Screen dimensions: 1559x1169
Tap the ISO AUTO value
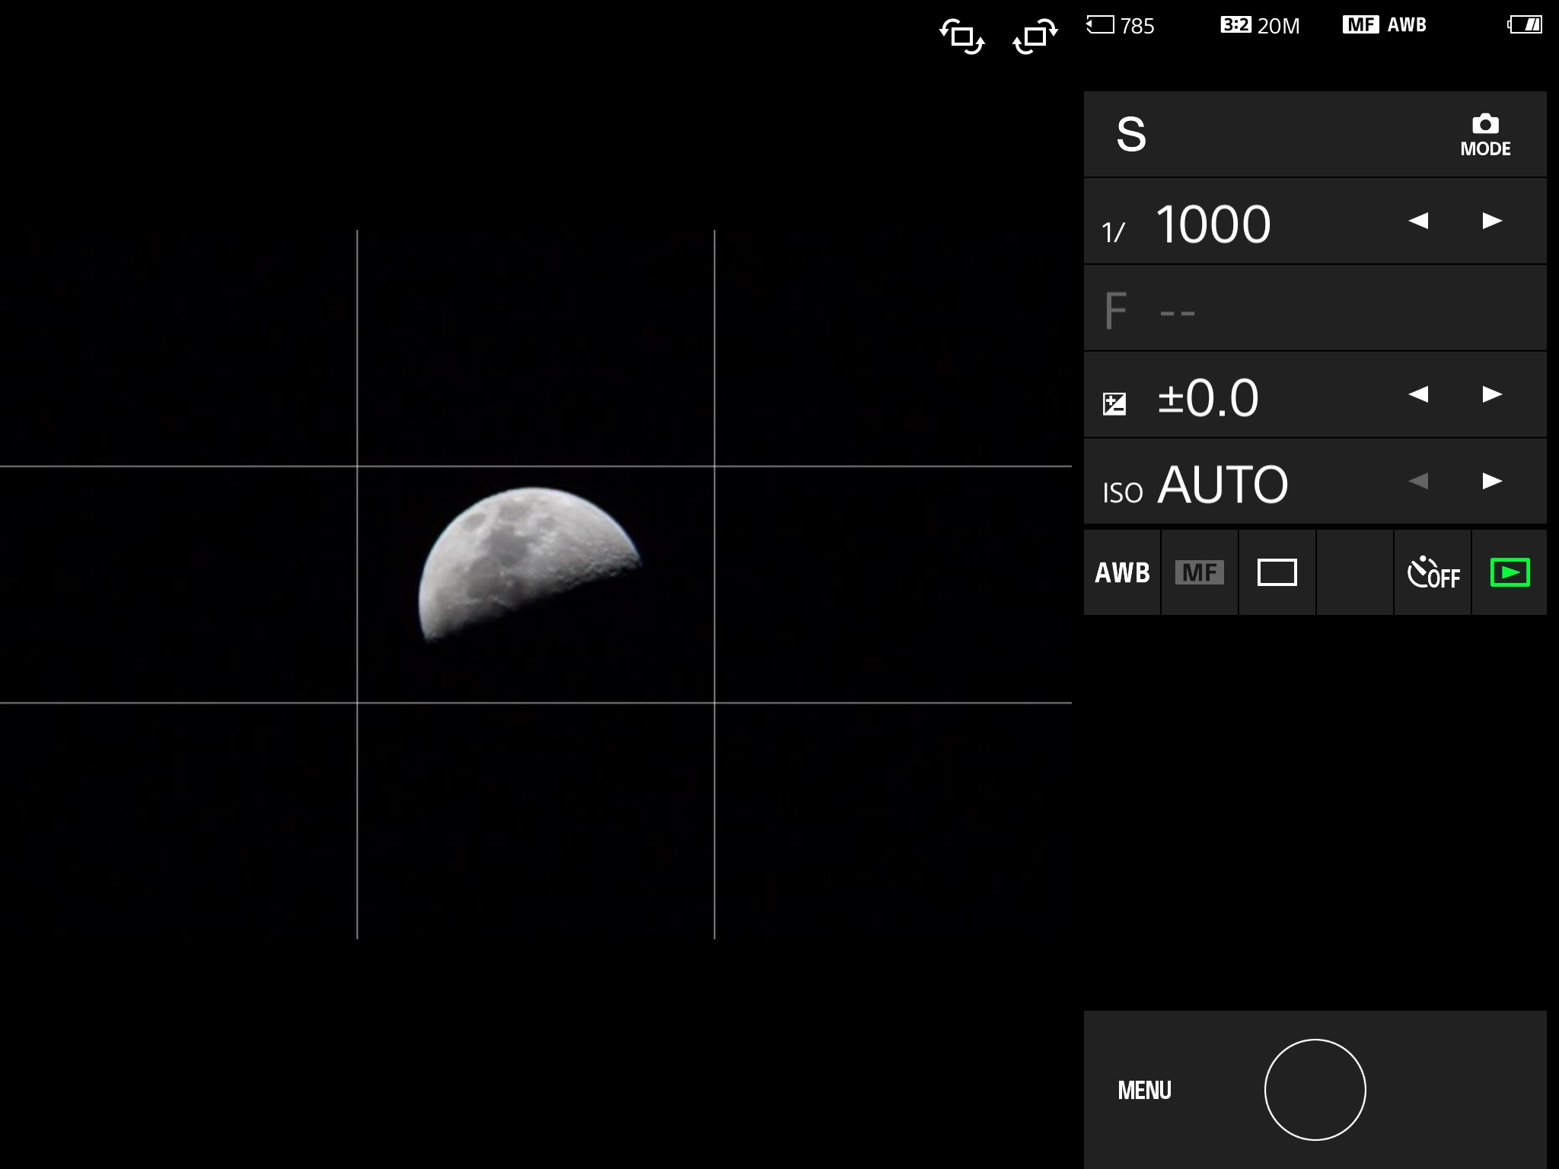tap(1222, 484)
